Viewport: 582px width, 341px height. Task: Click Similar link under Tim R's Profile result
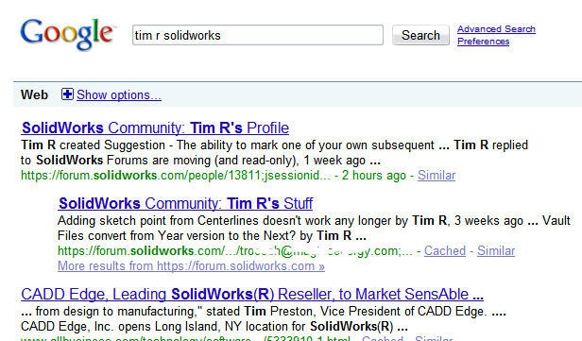click(x=436, y=175)
